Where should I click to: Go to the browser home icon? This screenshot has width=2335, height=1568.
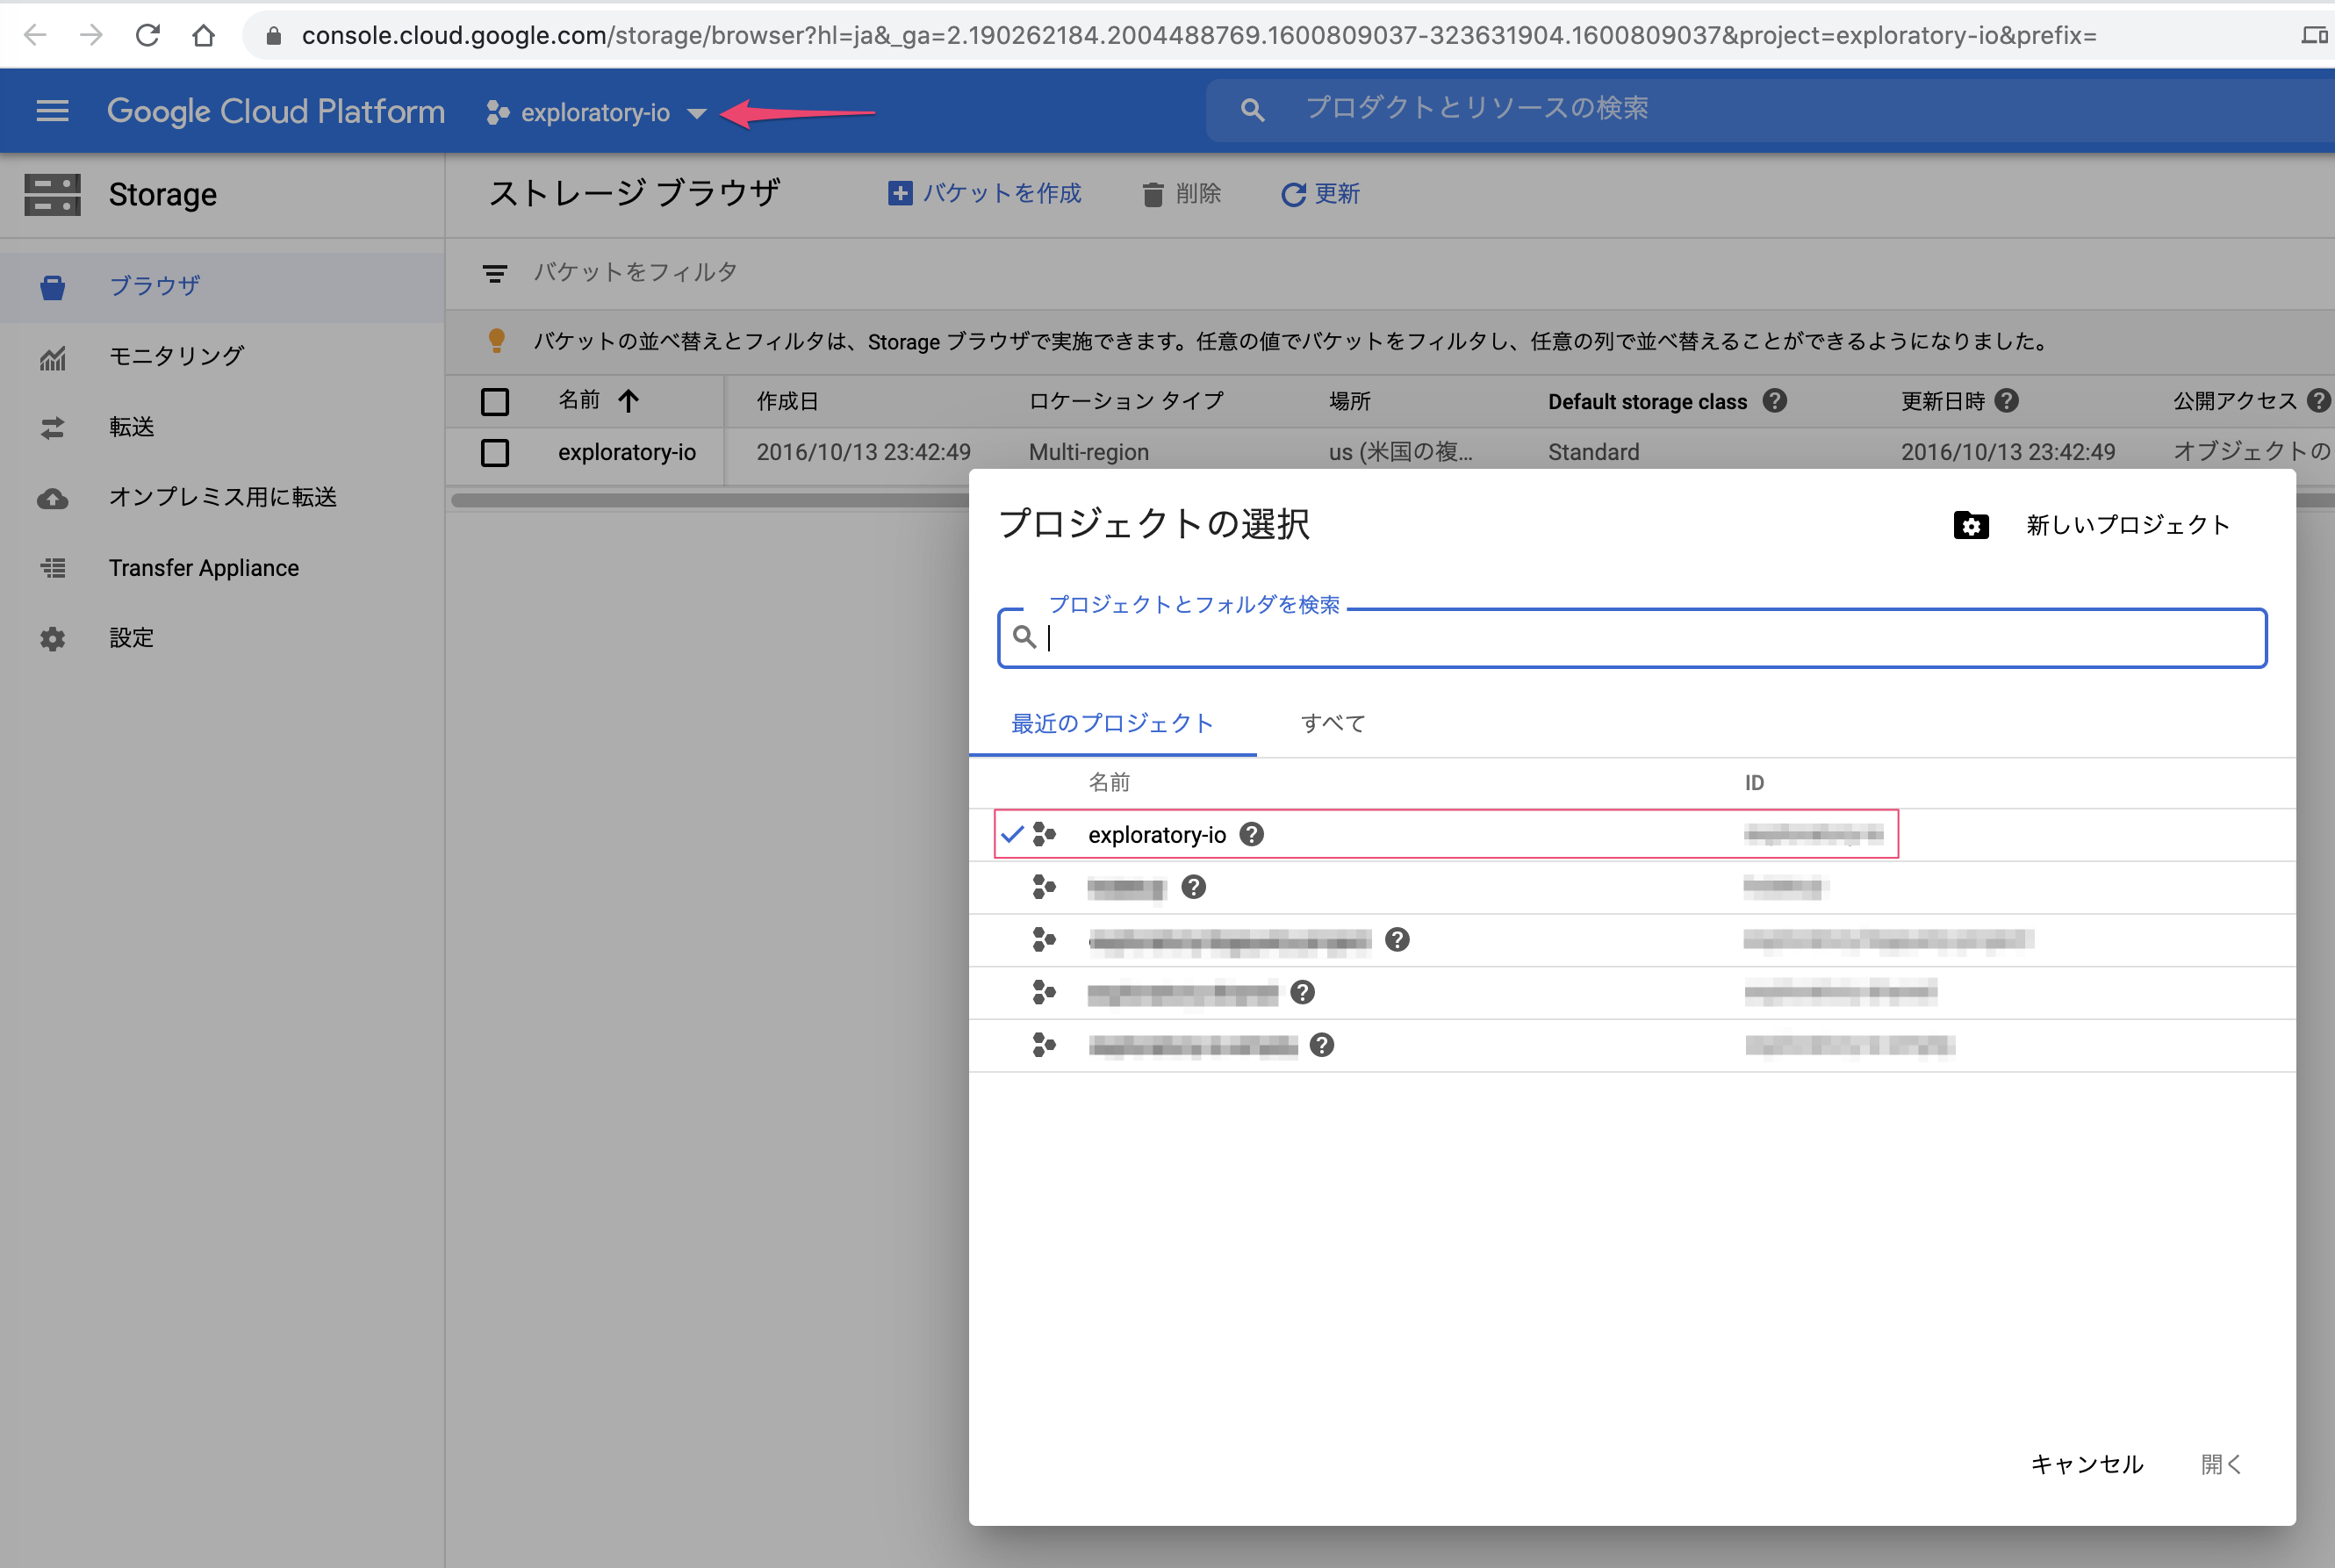204,36
